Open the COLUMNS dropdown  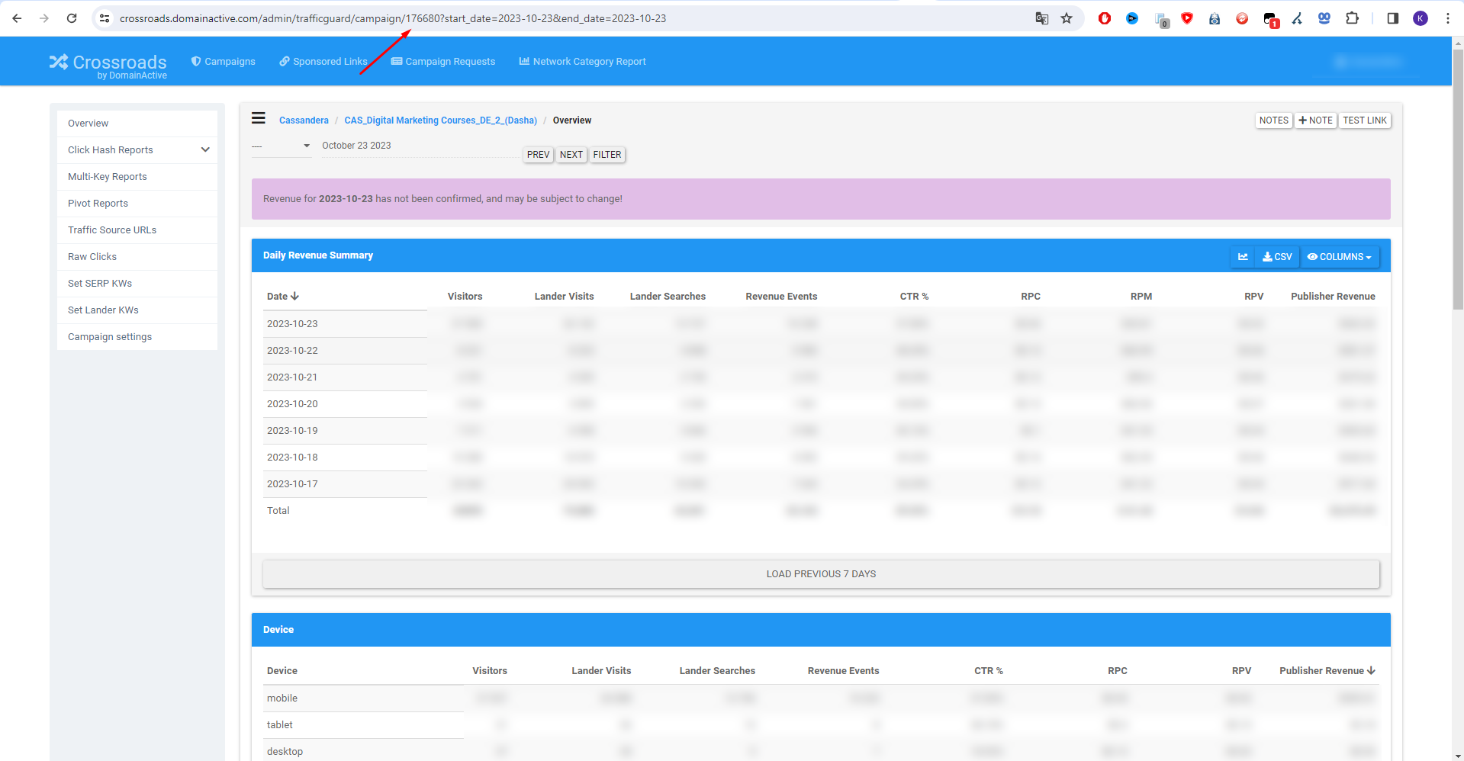1339,257
